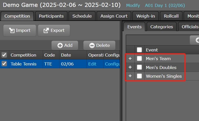
Task: Click the partially visible add event button
Action: 195,40
